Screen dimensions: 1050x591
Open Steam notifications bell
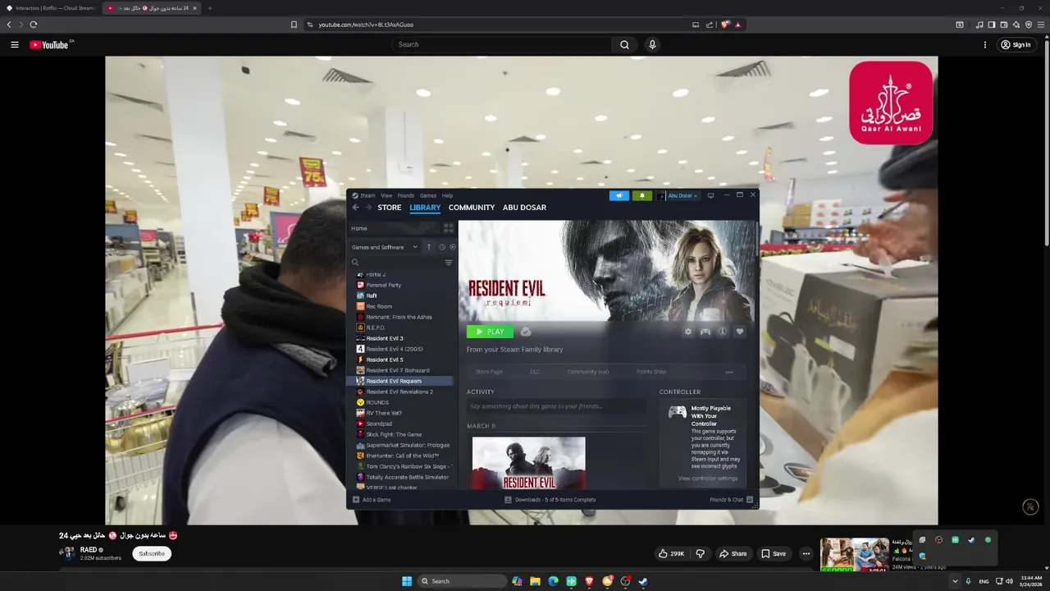[641, 195]
